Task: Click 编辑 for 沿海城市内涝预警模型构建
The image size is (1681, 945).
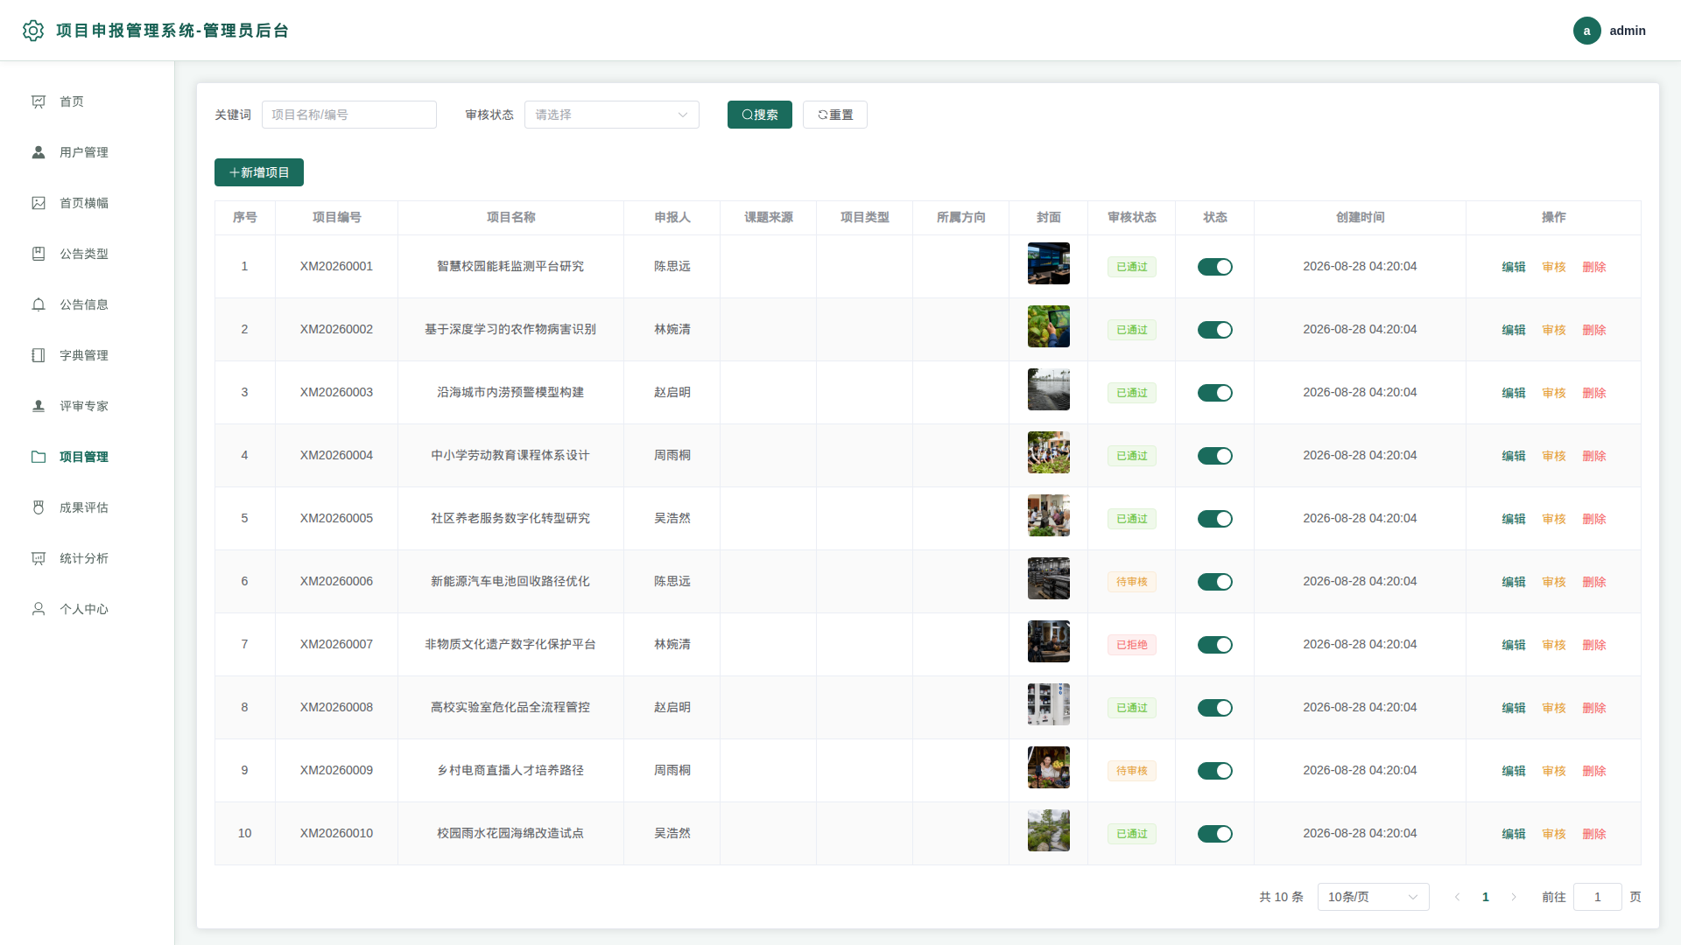Action: 1513,393
